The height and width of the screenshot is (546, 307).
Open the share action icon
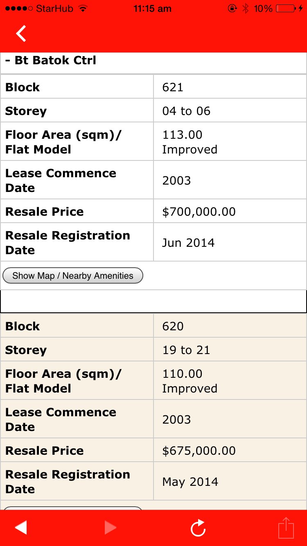point(286,528)
